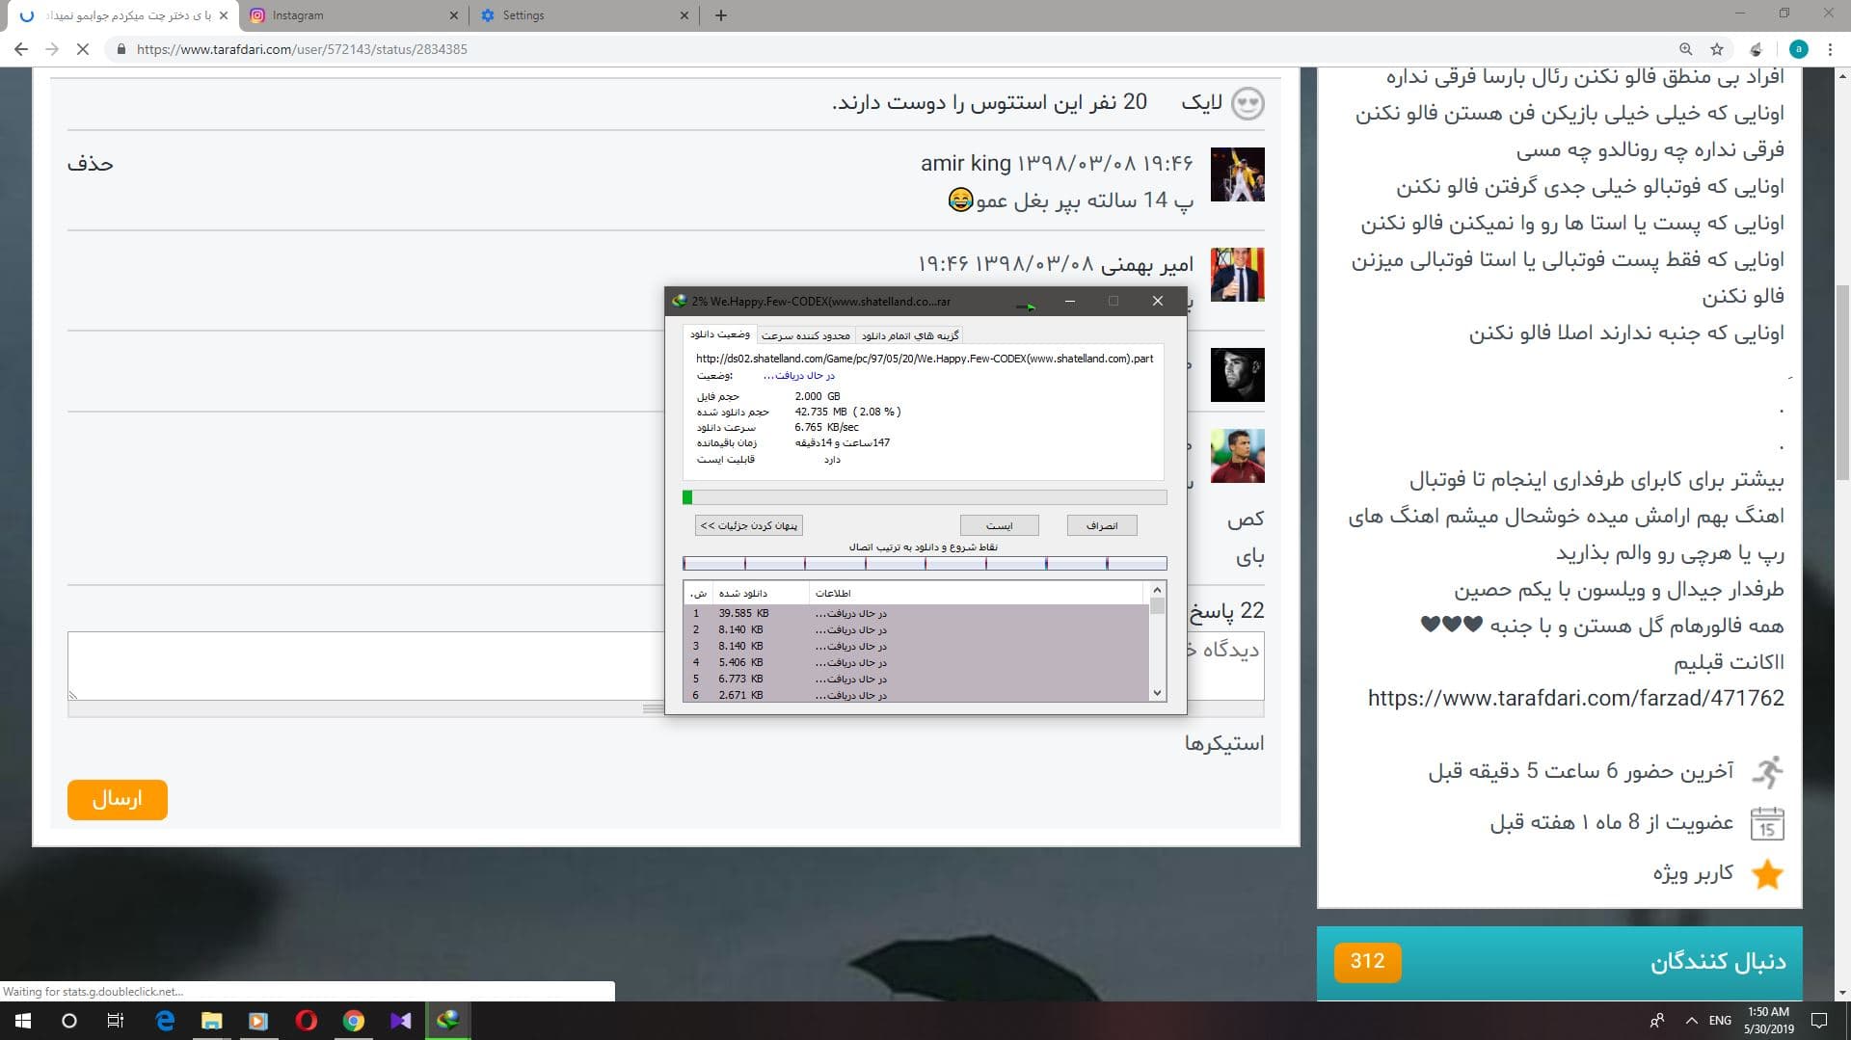
Task: Open Cortana circle on the taskbar
Action: pos(69,1021)
